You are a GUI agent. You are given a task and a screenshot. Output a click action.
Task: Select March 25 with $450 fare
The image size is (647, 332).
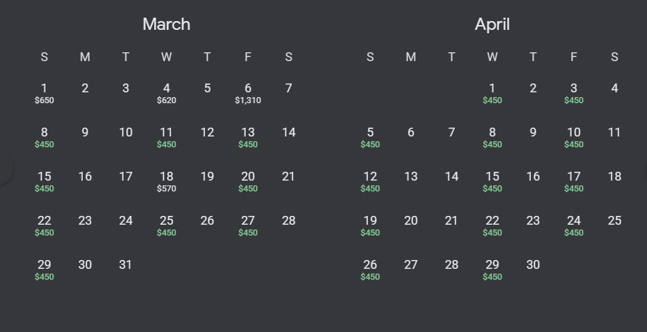click(x=166, y=225)
